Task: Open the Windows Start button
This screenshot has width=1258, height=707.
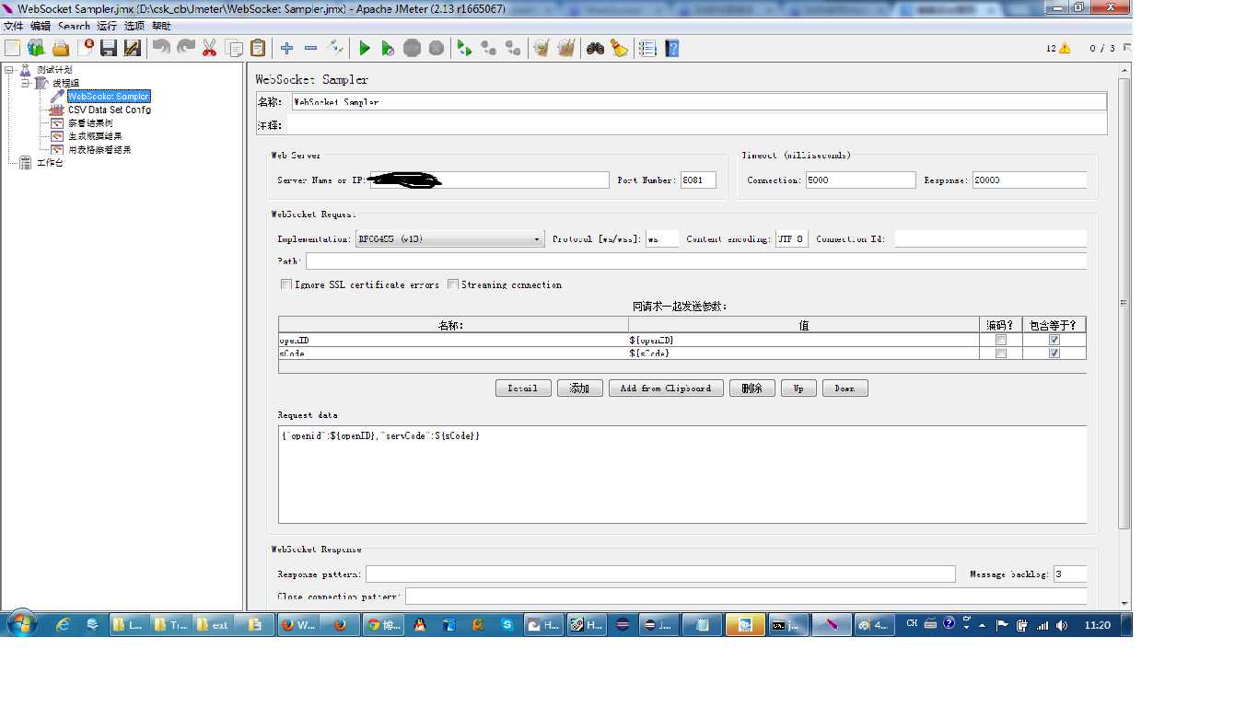Action: pos(20,624)
